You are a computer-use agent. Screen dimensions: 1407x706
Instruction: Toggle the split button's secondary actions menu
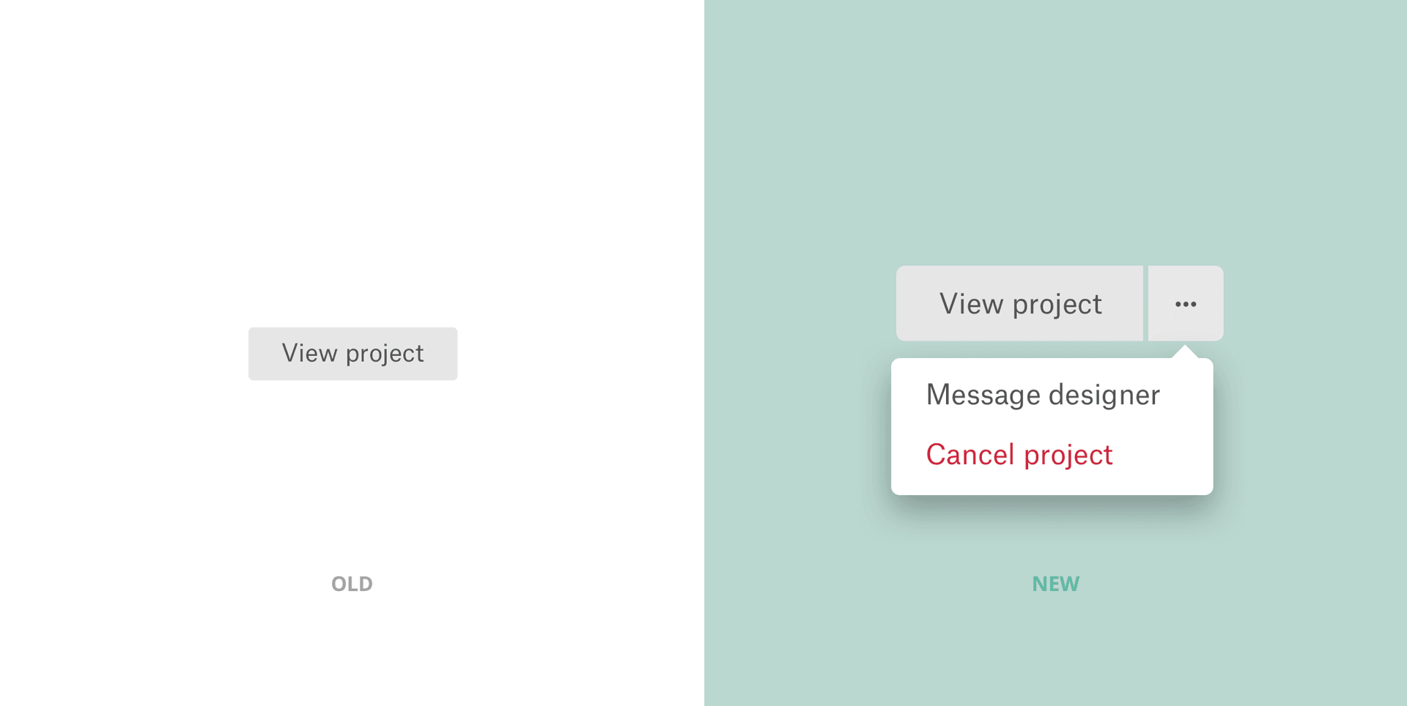click(1185, 304)
